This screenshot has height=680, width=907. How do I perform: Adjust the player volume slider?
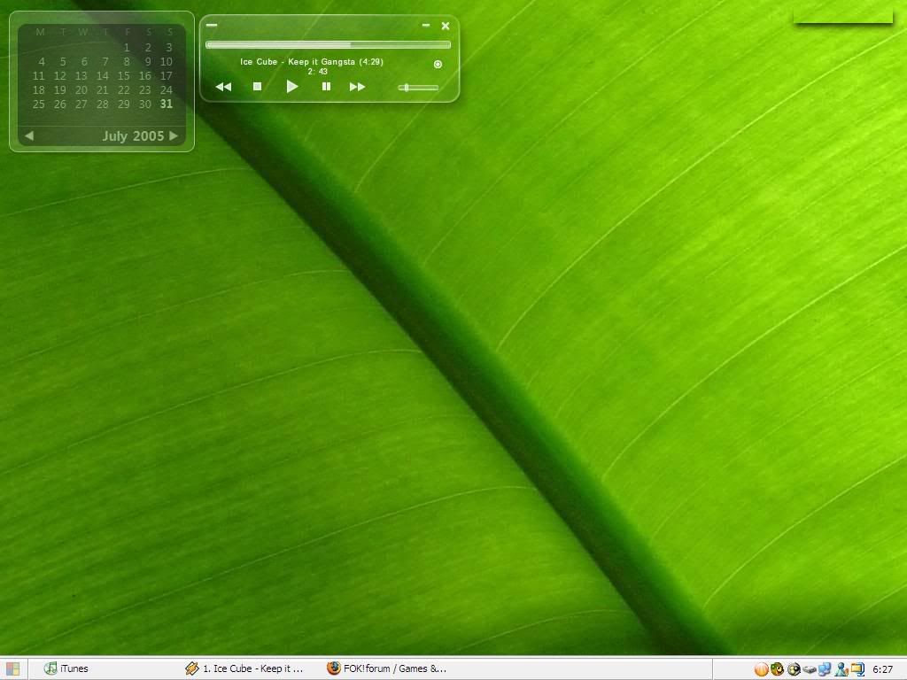click(x=418, y=88)
